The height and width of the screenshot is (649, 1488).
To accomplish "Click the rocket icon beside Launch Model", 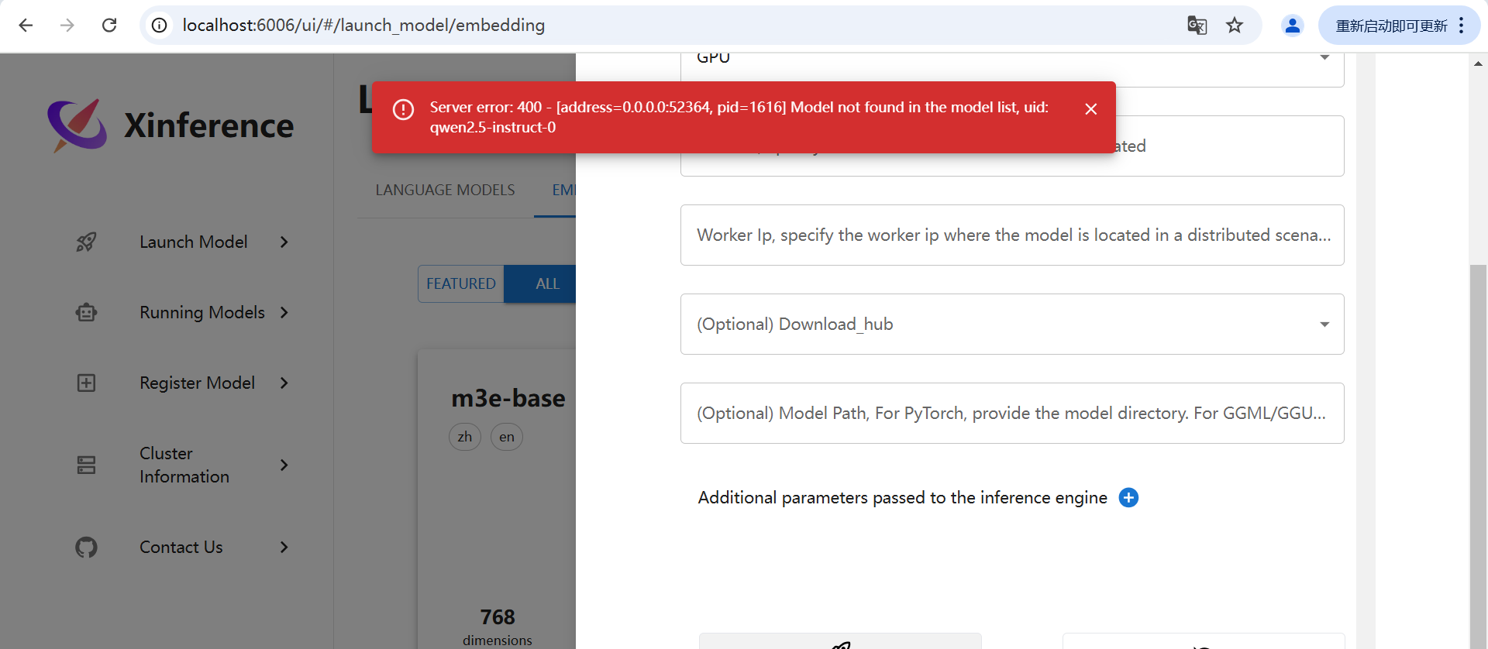I will tap(86, 242).
